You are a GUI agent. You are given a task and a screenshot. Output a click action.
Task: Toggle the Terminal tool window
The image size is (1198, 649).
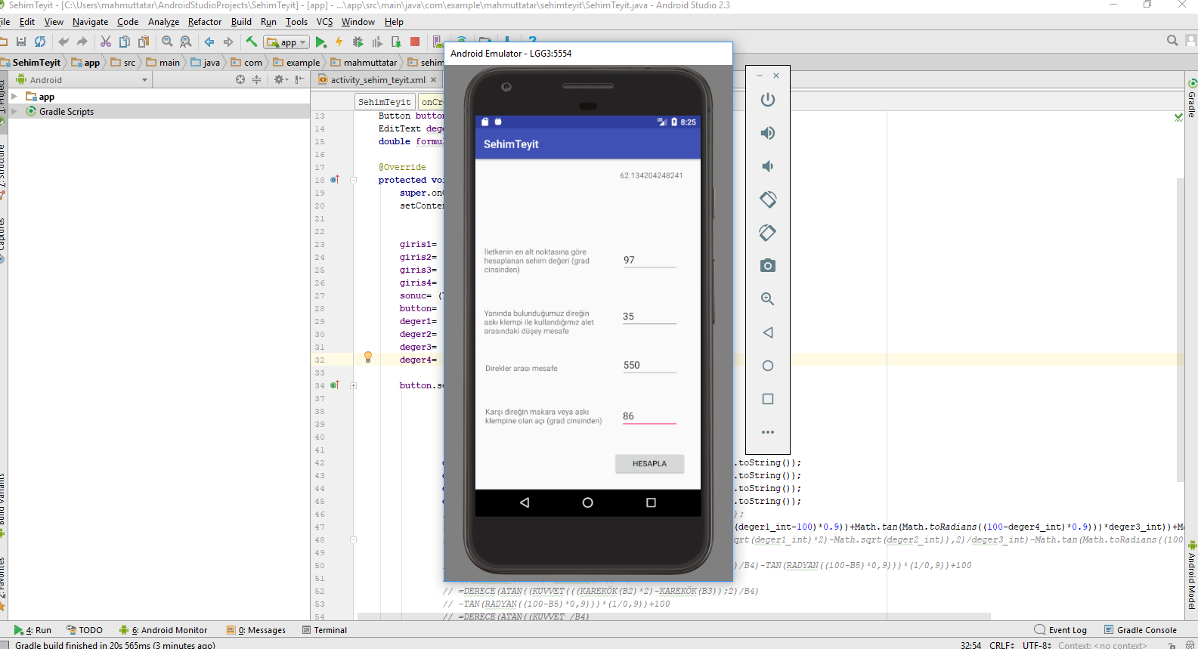(x=324, y=630)
